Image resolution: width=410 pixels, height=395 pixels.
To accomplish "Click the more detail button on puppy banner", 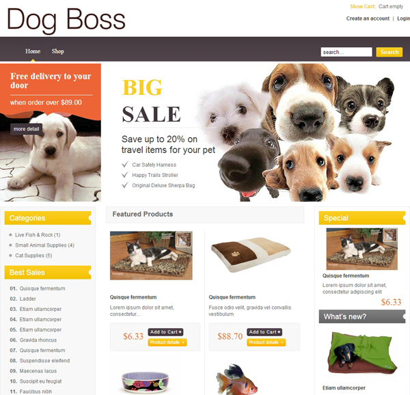I will (26, 129).
